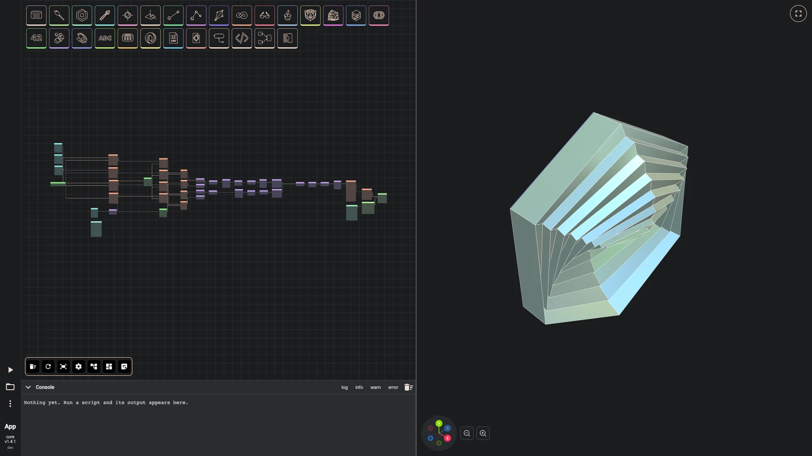This screenshot has height=456, width=812.
Task: Select the sunglasses icon category
Action: tap(265, 15)
